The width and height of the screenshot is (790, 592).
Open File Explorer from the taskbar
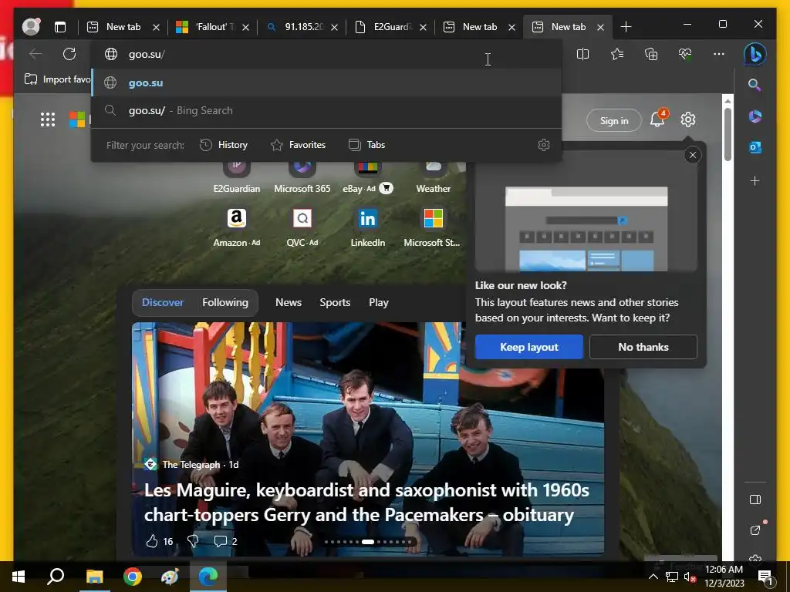94,577
